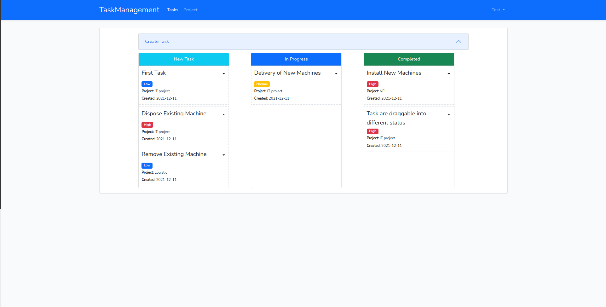This screenshot has height=307, width=606.
Task: Expand Remove Existing Machine card menu
Action: click(x=223, y=155)
